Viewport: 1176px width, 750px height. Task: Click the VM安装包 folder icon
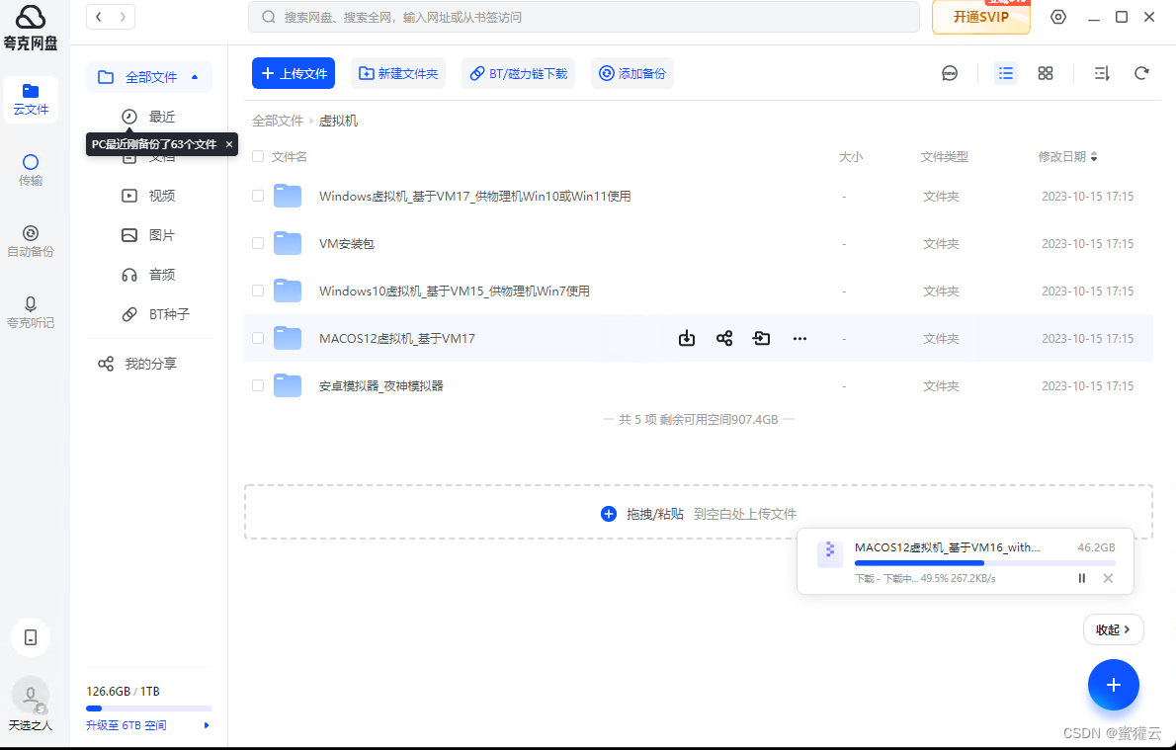288,244
